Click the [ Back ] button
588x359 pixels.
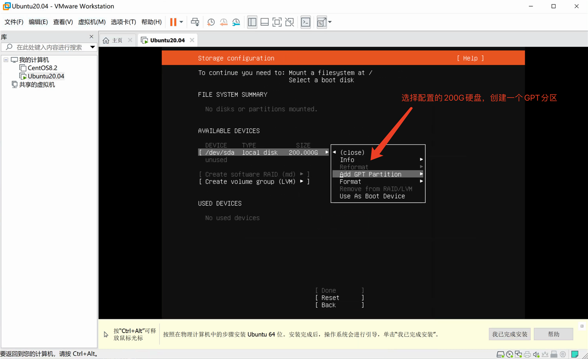pos(340,305)
